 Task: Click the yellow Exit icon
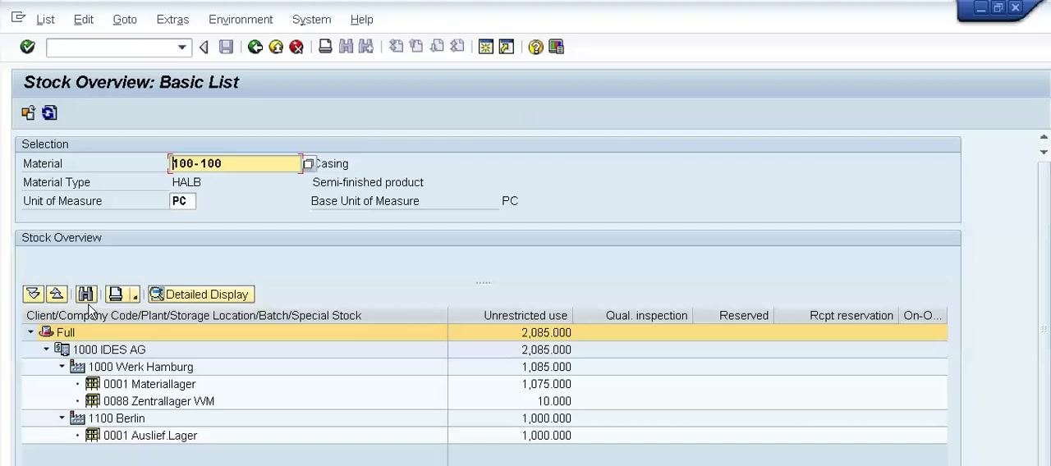click(276, 47)
